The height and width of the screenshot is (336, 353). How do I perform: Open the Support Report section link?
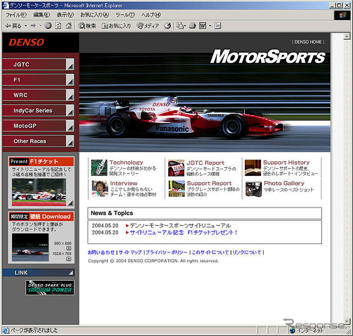coord(209,183)
